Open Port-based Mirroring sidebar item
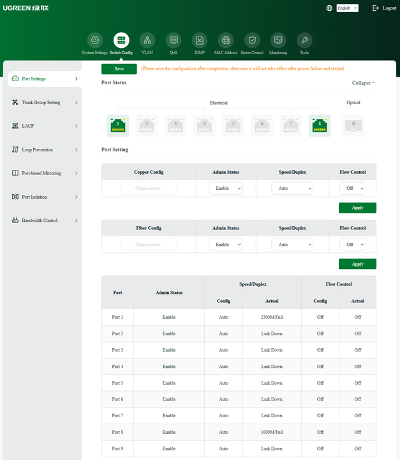 coord(45,173)
